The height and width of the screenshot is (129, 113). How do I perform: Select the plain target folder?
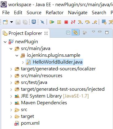[27, 116]
